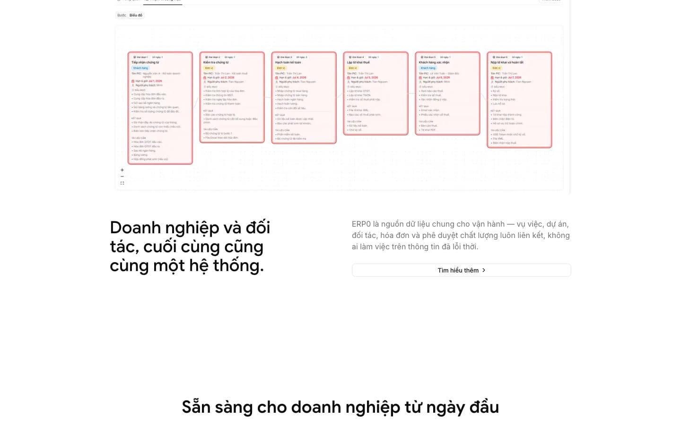Click the Đơn vị tag in Lập tờ khai thuế card
This screenshot has width=681, height=425.
click(x=352, y=68)
